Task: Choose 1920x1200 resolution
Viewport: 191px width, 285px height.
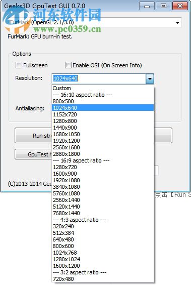Action: pos(103,141)
